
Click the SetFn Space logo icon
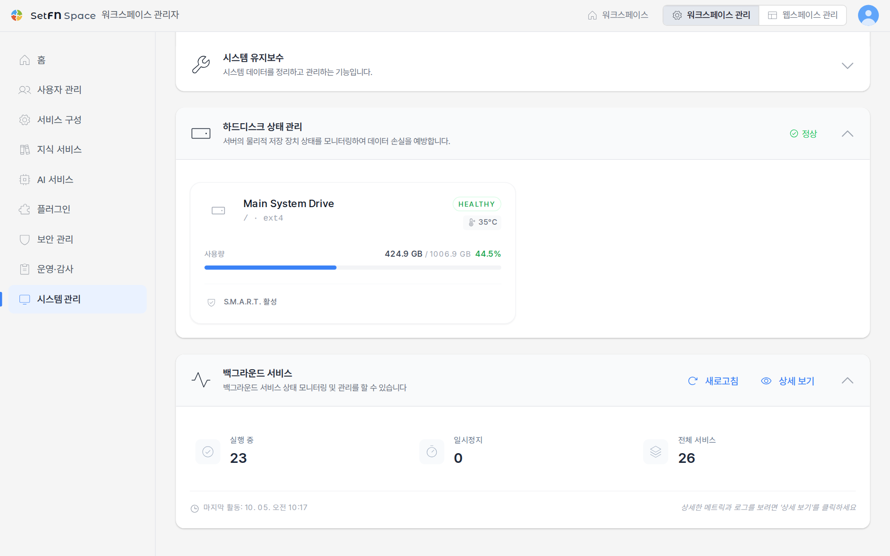point(17,15)
